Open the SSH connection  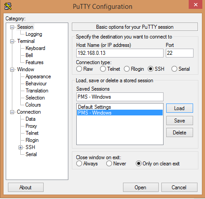[141, 188]
